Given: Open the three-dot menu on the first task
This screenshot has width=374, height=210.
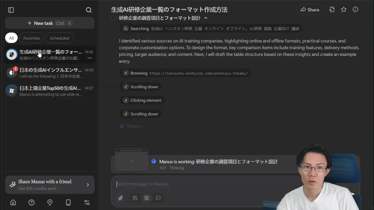Looking at the screenshot, I should point(89,58).
